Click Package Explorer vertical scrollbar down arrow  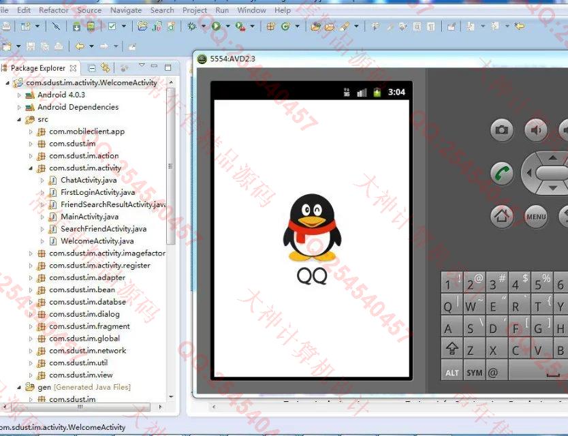coord(171,397)
